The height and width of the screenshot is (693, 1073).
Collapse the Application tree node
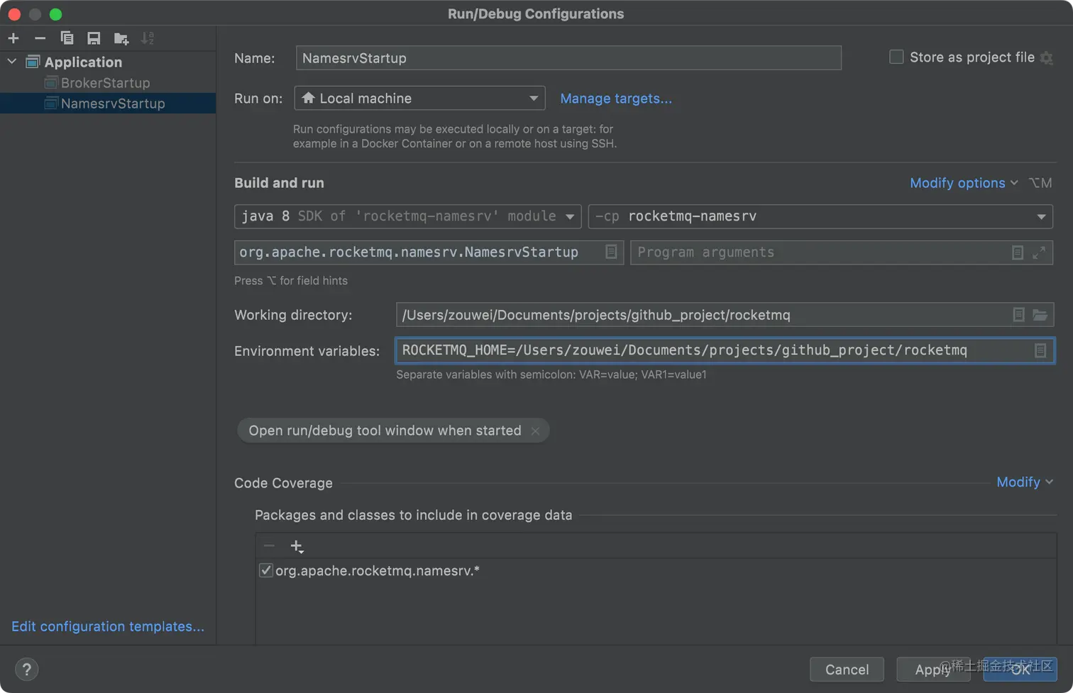[12, 62]
